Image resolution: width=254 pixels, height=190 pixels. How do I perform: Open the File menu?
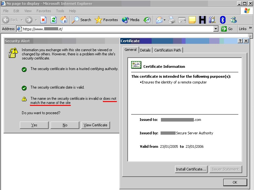tap(6, 11)
